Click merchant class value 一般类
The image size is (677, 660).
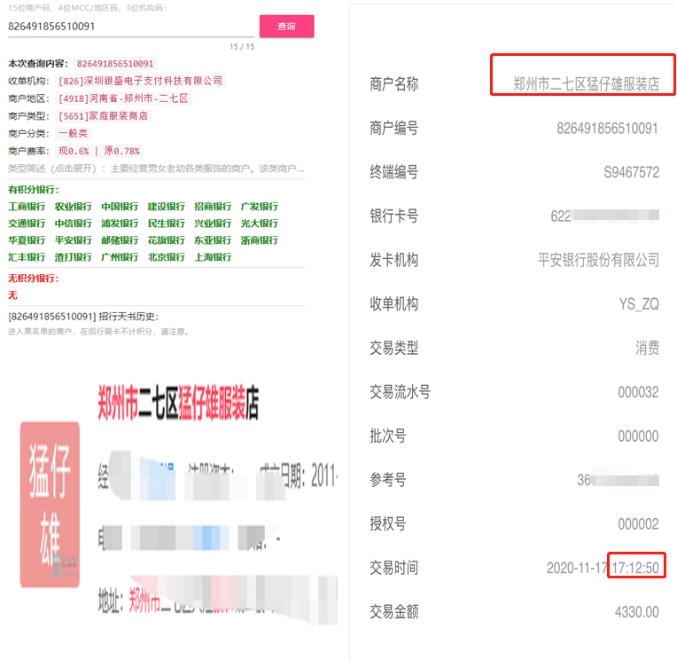pos(74,134)
